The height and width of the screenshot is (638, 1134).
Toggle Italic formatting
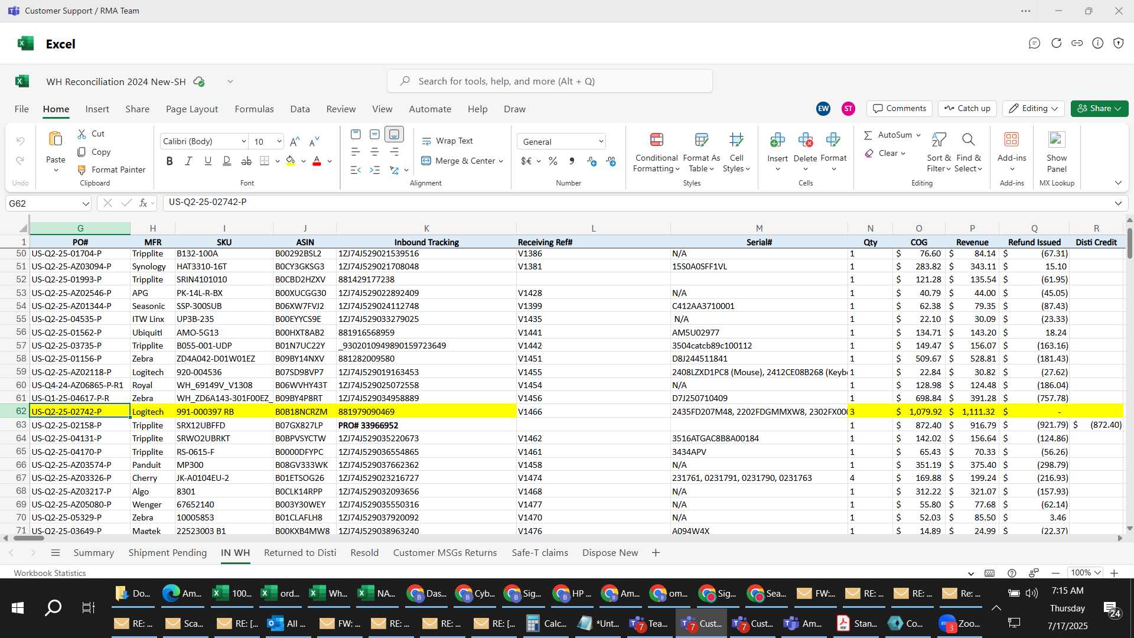click(188, 161)
